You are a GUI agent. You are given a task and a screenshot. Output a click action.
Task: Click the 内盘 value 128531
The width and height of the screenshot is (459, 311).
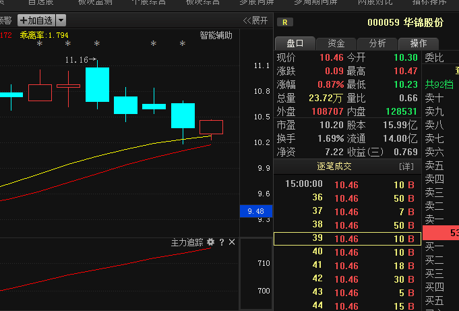(401, 111)
